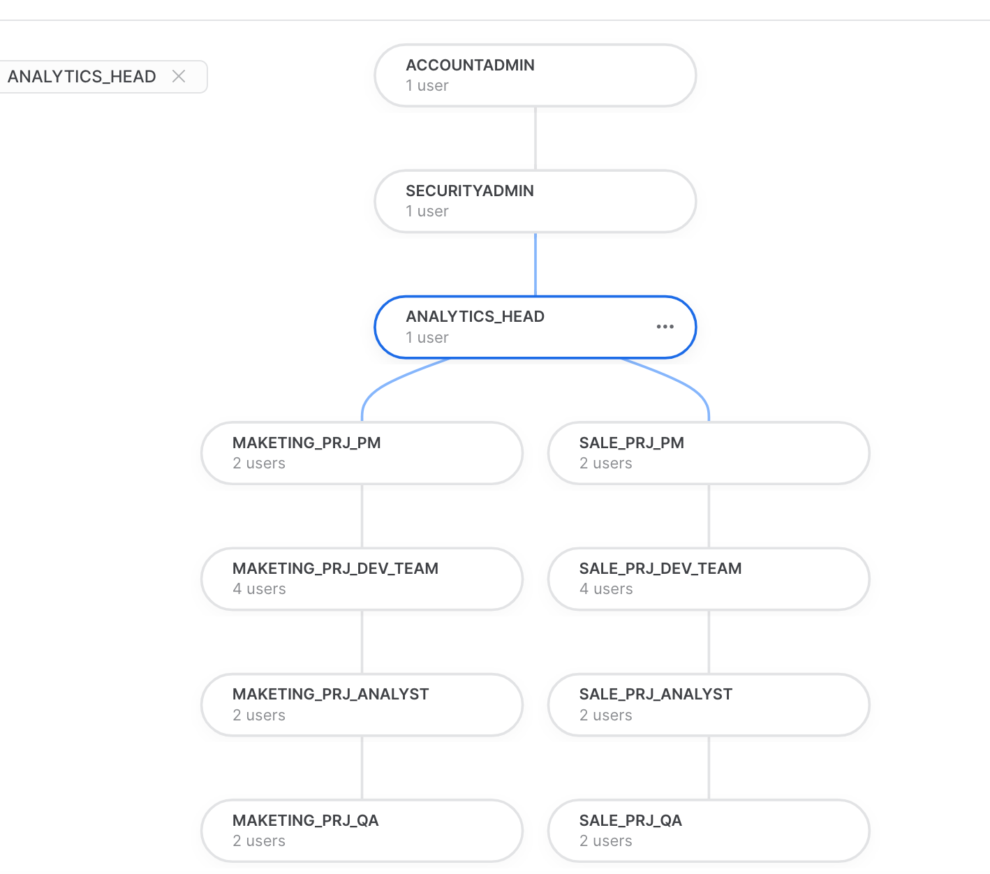Clear the ANALYTICS_HEAD filter with the X
990x874 pixels.
(179, 77)
